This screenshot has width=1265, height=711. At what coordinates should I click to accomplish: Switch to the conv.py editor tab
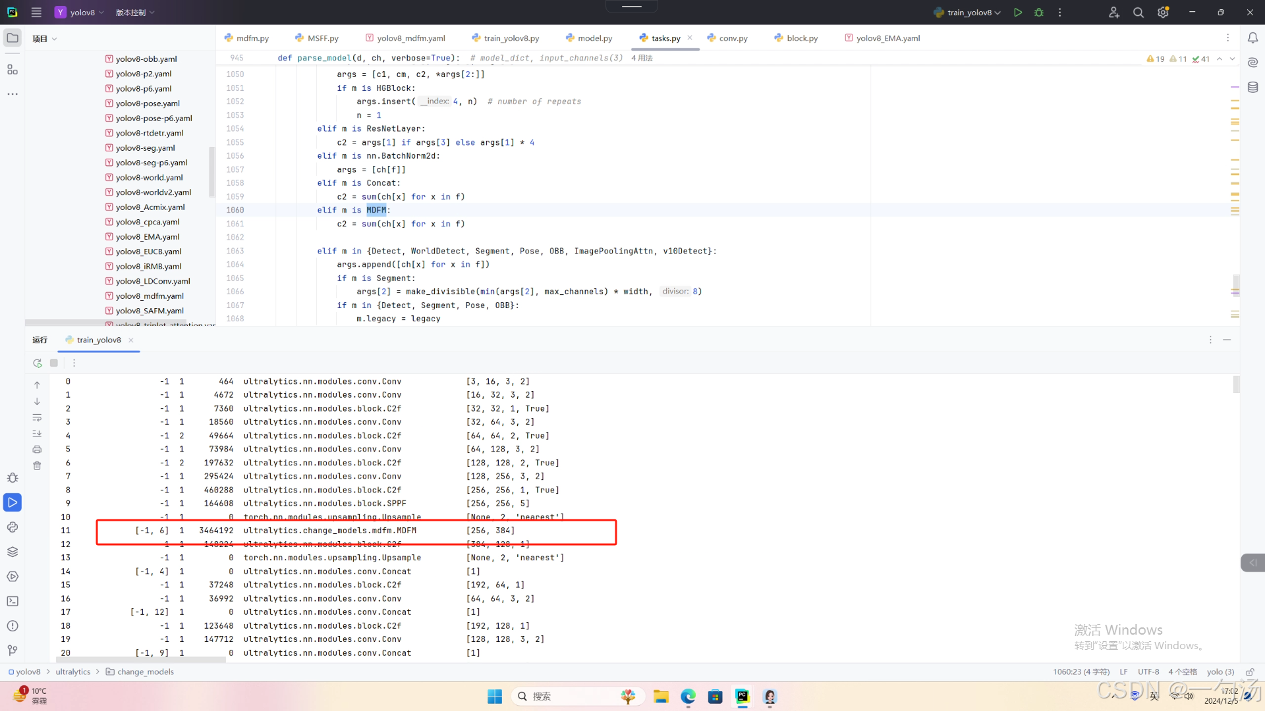(733, 38)
